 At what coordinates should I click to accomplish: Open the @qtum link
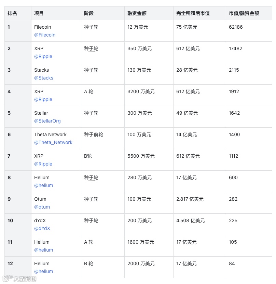42,207
